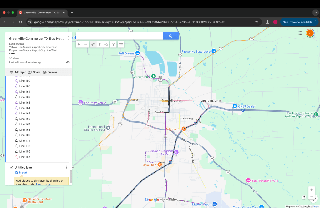320x208 pixels.
Task: Click Share to share the map
Action: 34,72
